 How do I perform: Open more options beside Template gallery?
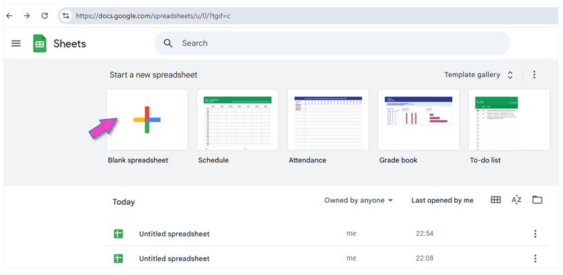[535, 75]
